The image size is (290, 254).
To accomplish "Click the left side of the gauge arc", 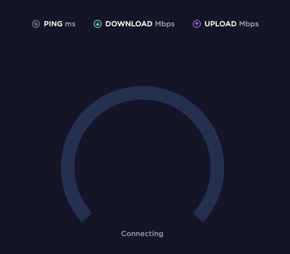I will 68,168.
